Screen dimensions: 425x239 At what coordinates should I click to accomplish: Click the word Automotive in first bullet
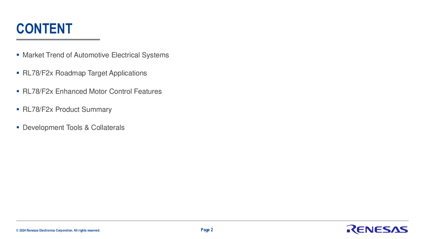point(92,55)
